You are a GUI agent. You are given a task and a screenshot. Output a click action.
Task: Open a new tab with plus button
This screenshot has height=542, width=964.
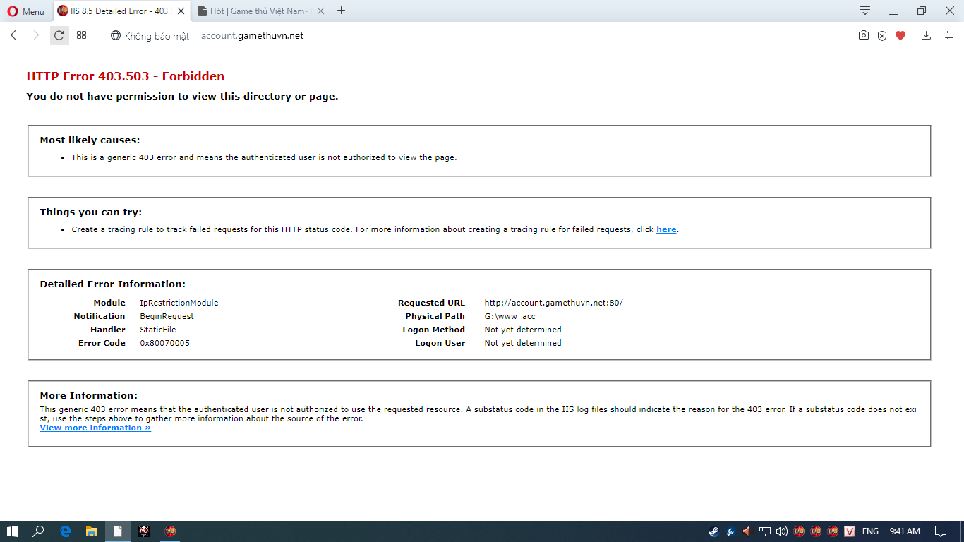342,11
